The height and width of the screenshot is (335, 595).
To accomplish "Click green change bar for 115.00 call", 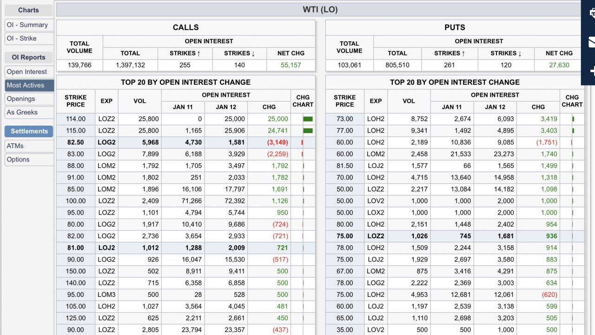I will [x=308, y=131].
